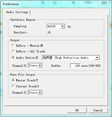Switch to the Audio Settings tab
The height and width of the screenshot is (117, 112).
click(17, 12)
